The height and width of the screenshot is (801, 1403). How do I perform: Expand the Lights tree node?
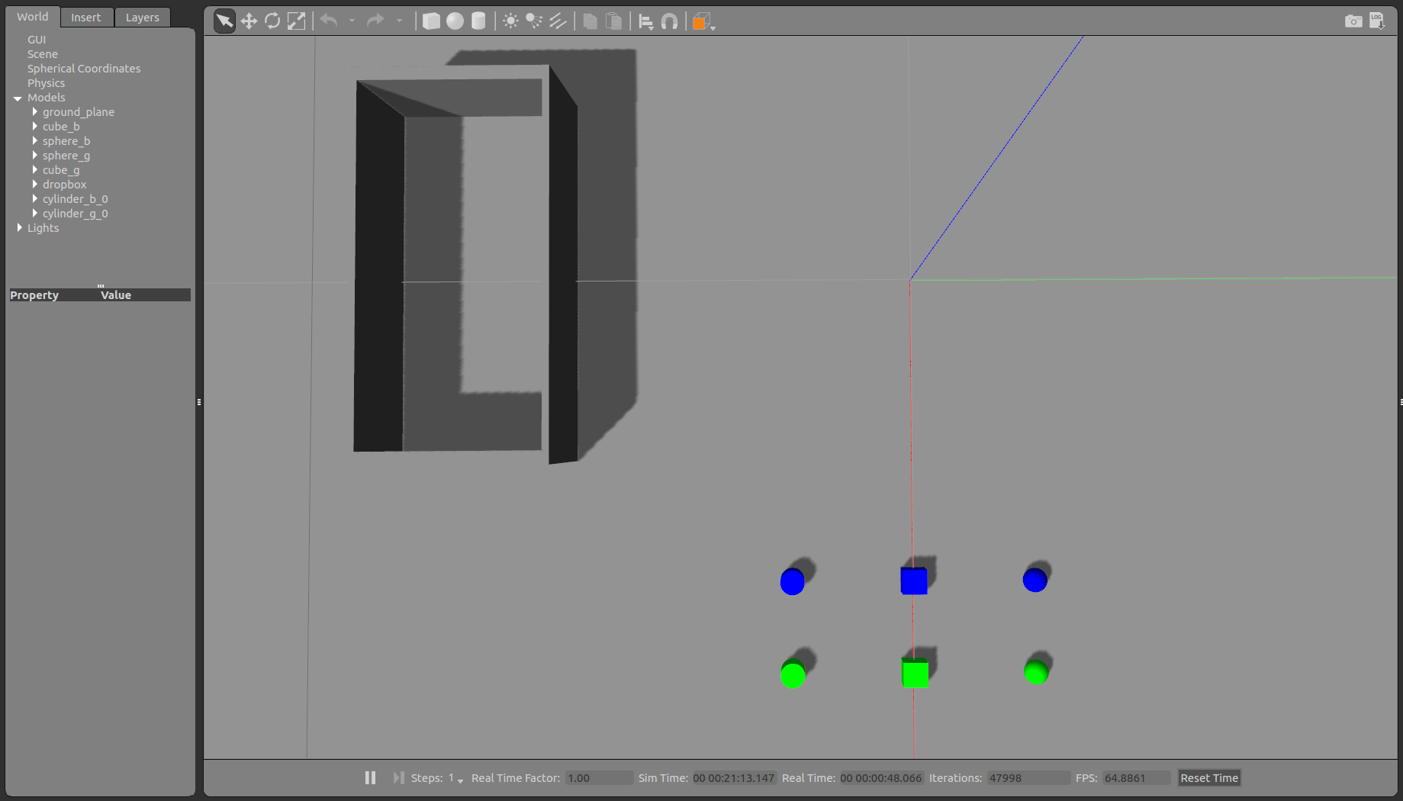20,228
